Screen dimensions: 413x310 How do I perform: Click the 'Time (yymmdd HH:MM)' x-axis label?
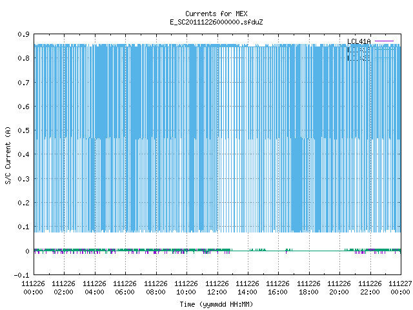pyautogui.click(x=216, y=304)
